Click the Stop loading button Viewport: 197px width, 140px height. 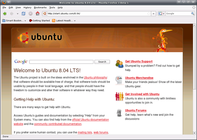[30, 14]
